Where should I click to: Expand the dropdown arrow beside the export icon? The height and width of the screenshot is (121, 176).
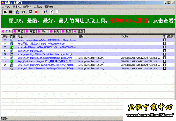(40, 12)
